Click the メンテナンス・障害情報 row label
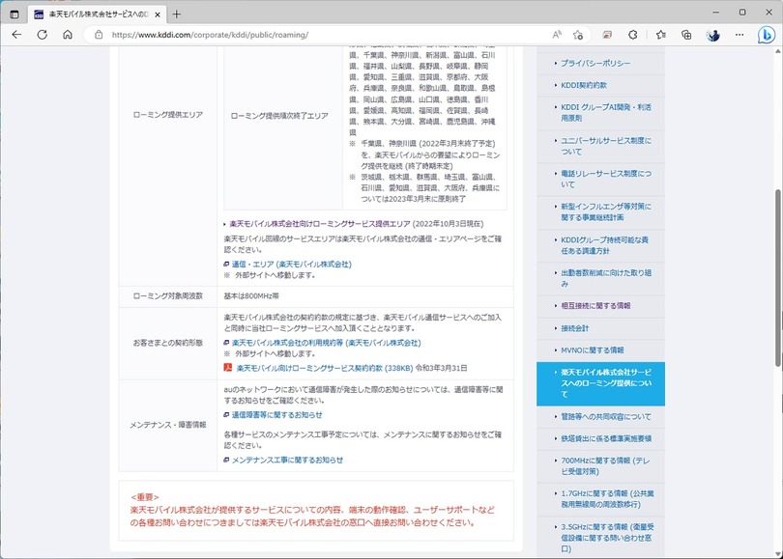 pyautogui.click(x=168, y=425)
